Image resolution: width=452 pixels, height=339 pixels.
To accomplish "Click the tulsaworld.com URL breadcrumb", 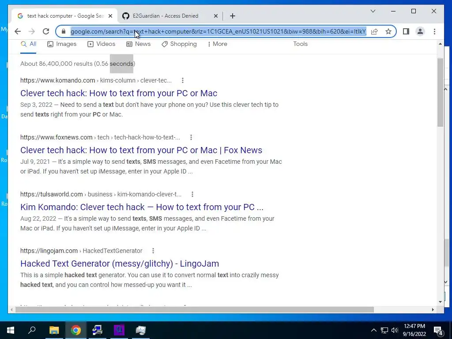I will pos(101,194).
